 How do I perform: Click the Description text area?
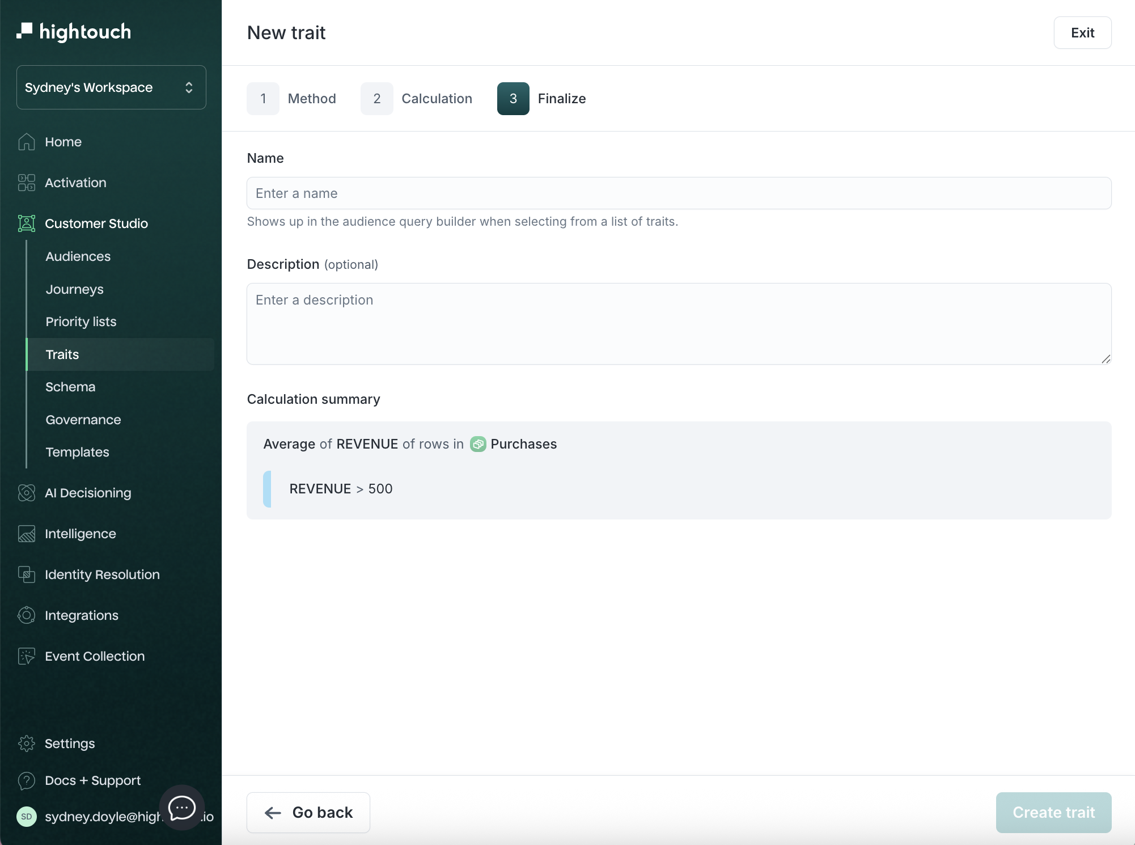click(x=679, y=323)
